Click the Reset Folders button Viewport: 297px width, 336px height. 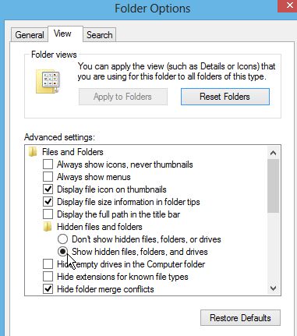click(225, 97)
